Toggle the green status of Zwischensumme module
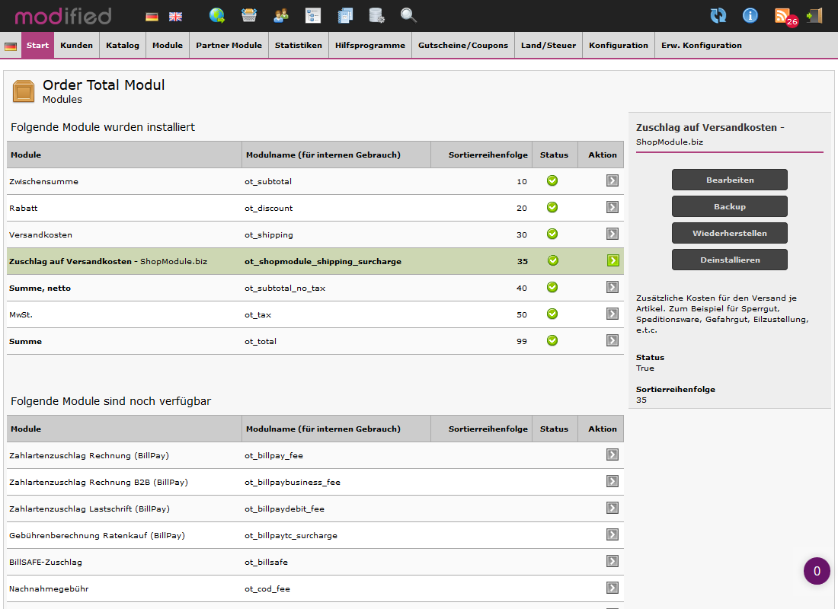Screen dimensions: 838x609 tap(552, 180)
